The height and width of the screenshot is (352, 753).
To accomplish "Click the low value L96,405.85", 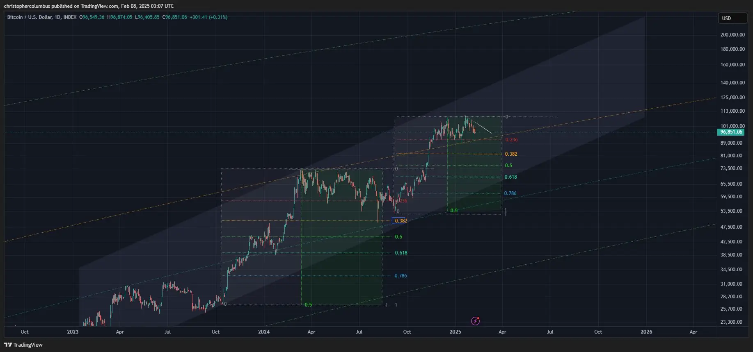I will 147,17.
